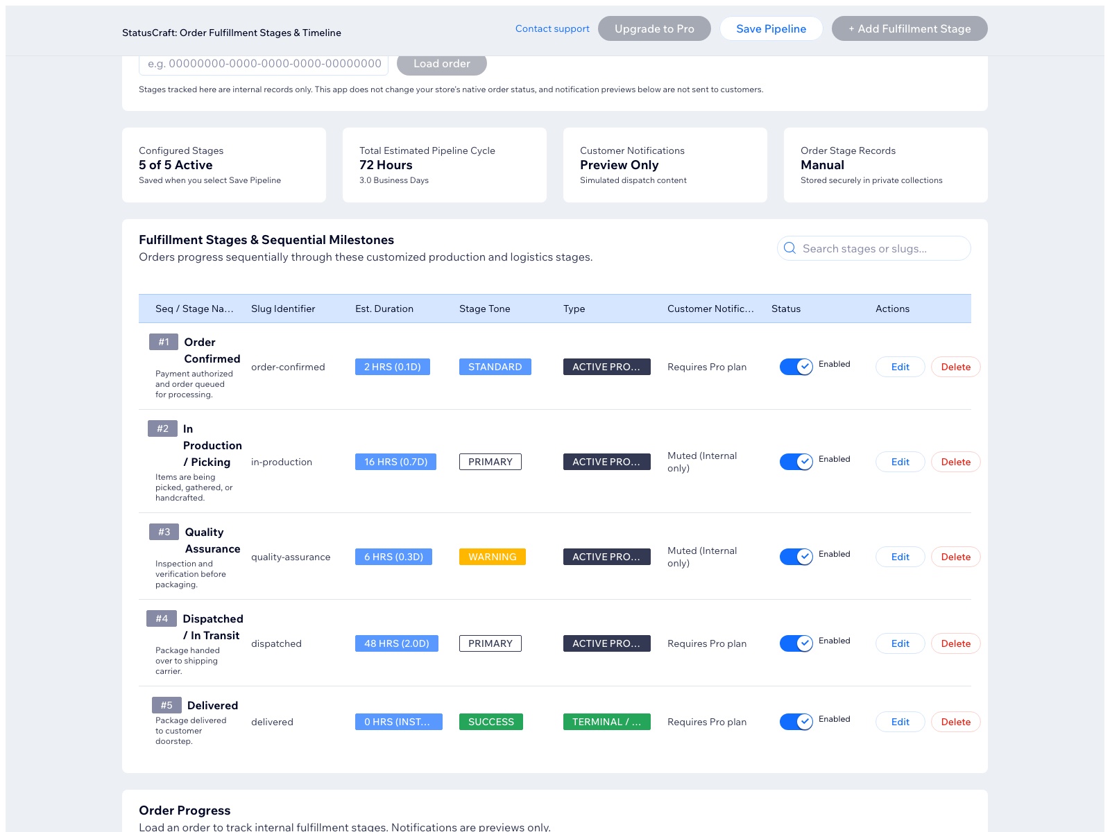Select the WARNING tone badge for Quality Assurance
This screenshot has width=1110, height=832.
coord(493,557)
